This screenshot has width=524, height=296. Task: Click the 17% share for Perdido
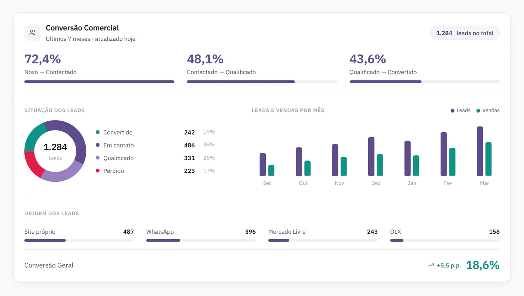coord(209,171)
